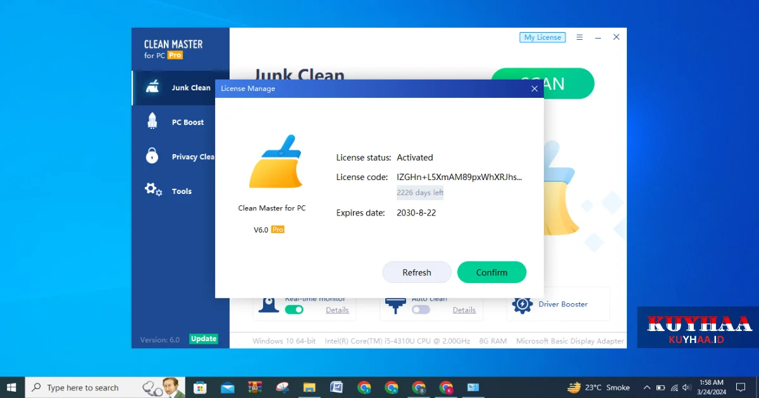Image resolution: width=759 pixels, height=398 pixels.
Task: Show hidden system tray icons
Action: click(x=646, y=387)
